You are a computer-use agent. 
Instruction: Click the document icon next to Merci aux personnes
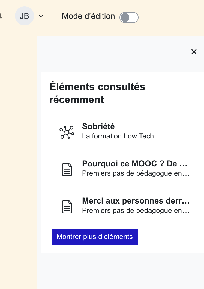tap(67, 207)
